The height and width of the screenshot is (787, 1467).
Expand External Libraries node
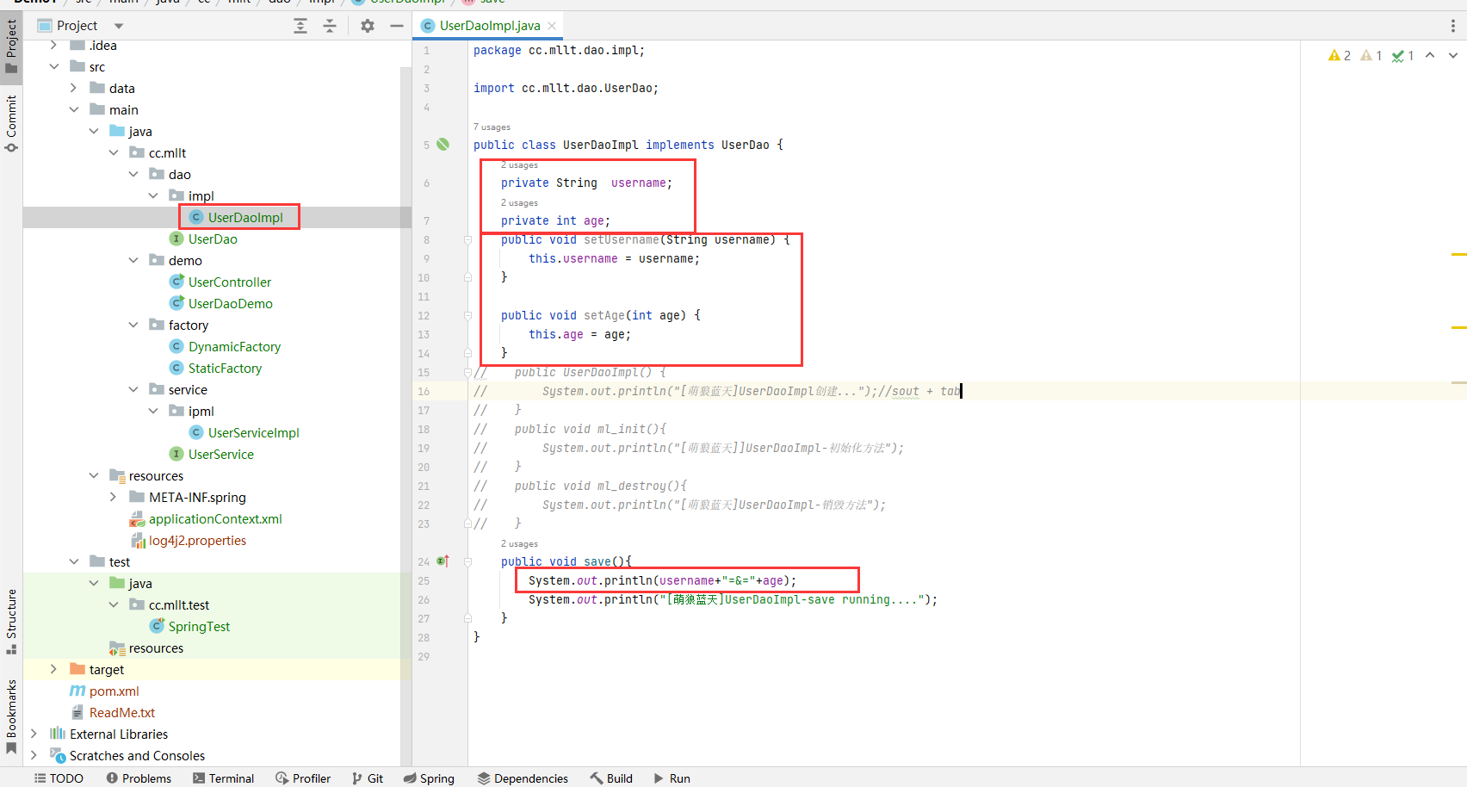point(34,734)
